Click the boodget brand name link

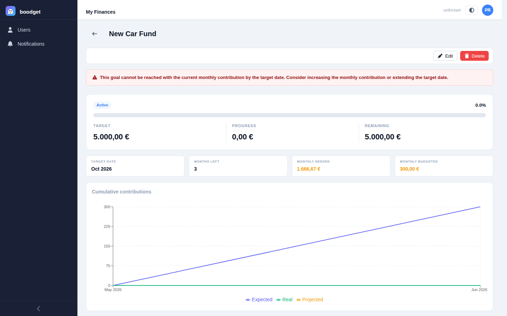click(x=30, y=12)
